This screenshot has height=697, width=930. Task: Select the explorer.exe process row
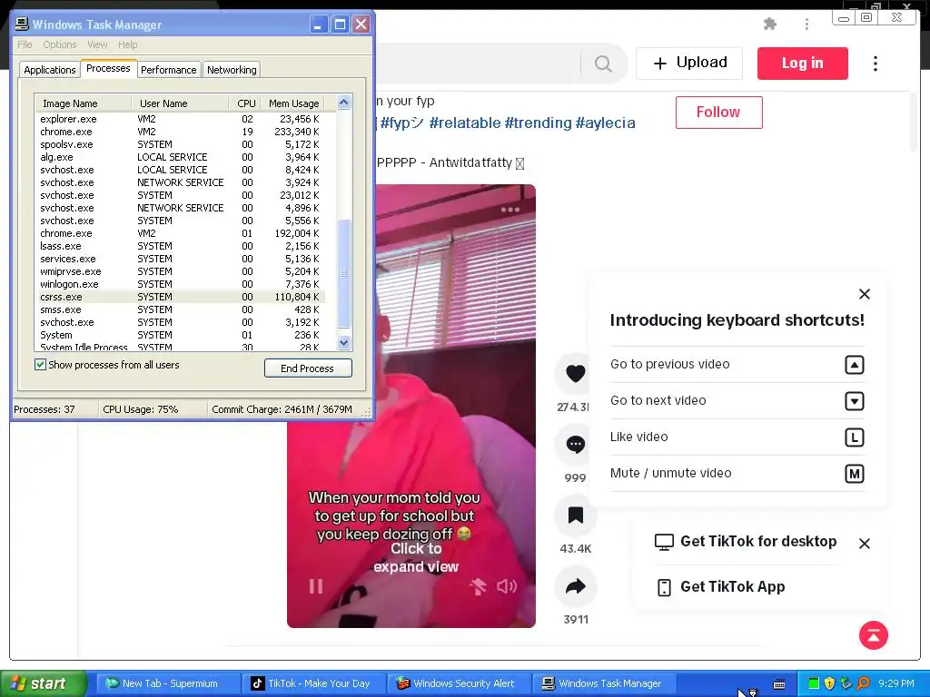pyautogui.click(x=181, y=119)
